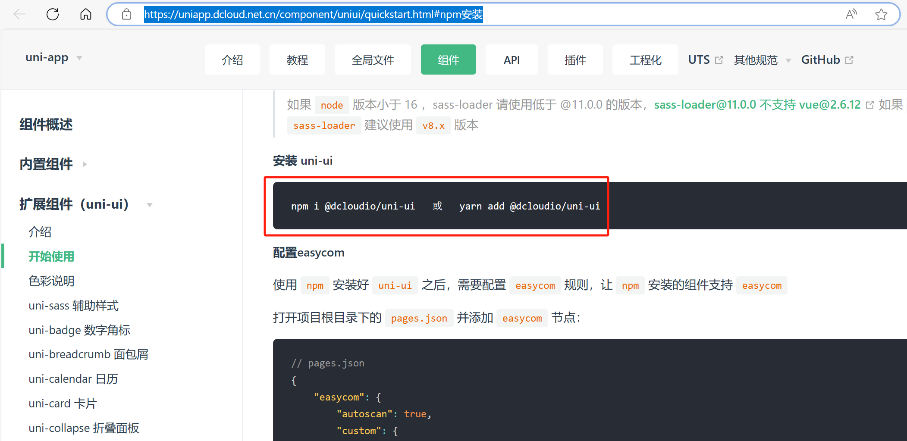
Task: Click the "autoscan": true code line
Action: click(384, 414)
